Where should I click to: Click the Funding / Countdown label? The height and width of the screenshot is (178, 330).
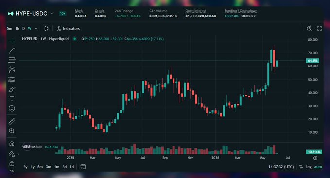coord(241,11)
